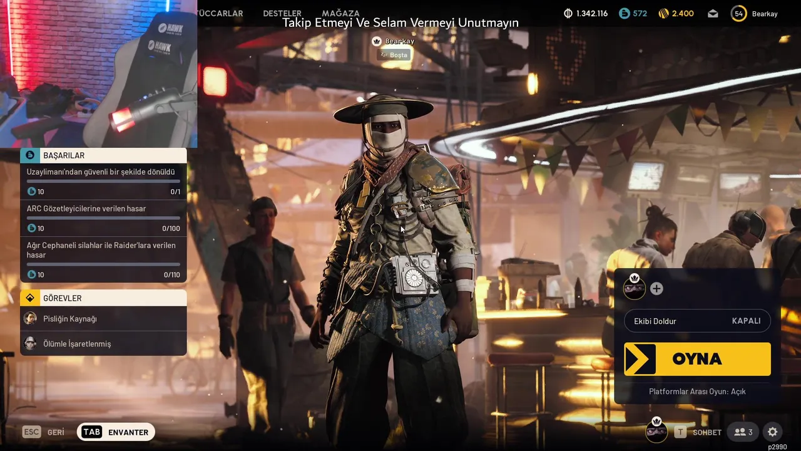The width and height of the screenshot is (801, 451).
Task: Click progress bar of Uzaylimanı achievement
Action: pyautogui.click(x=103, y=181)
